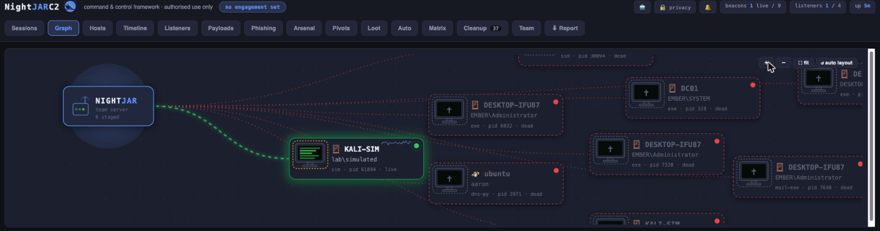Go to the Timeline tab

(x=135, y=28)
